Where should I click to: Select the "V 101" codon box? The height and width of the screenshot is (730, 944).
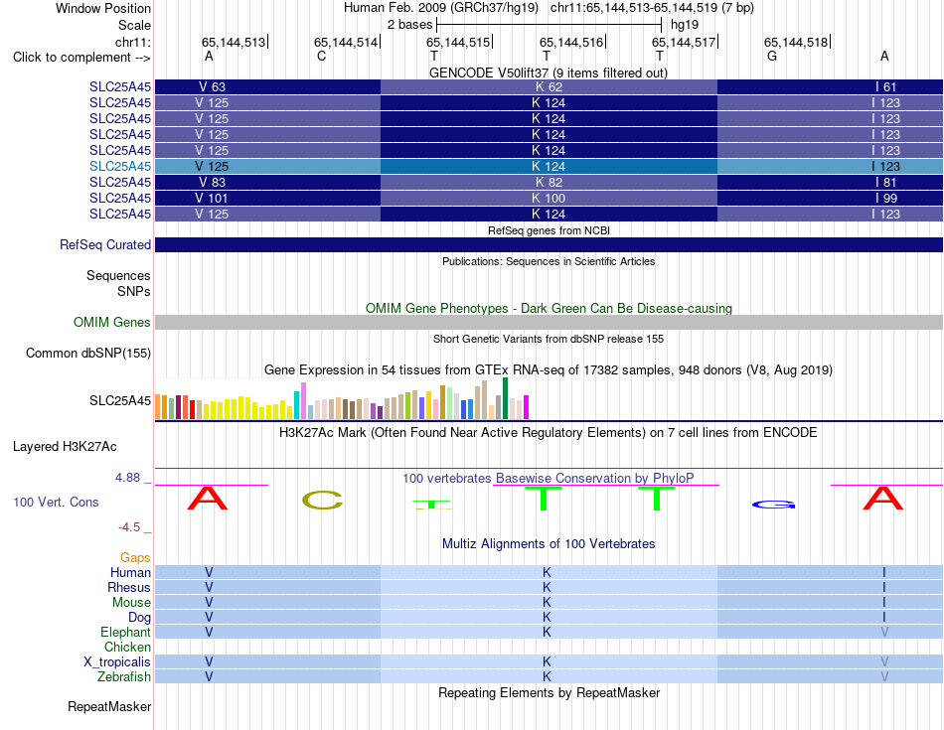click(x=268, y=198)
